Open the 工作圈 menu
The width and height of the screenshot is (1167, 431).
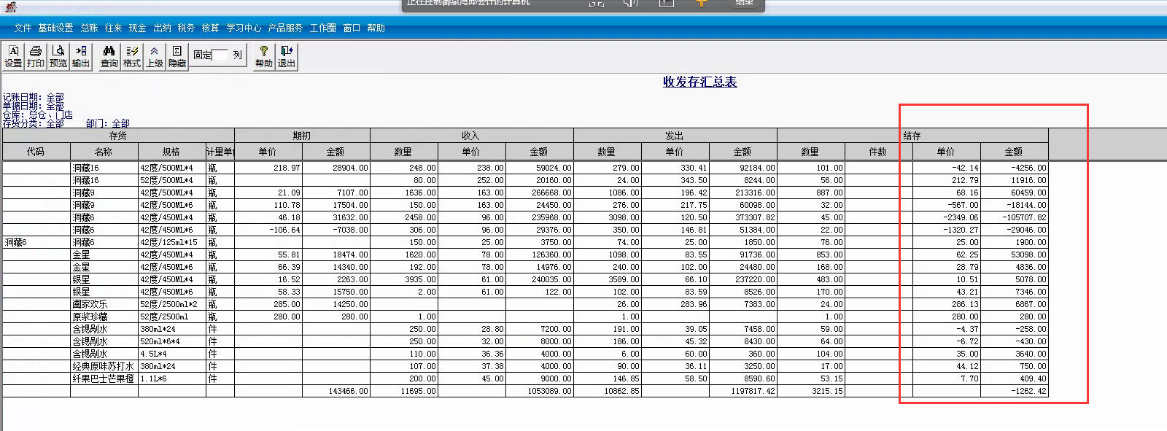coord(322,28)
